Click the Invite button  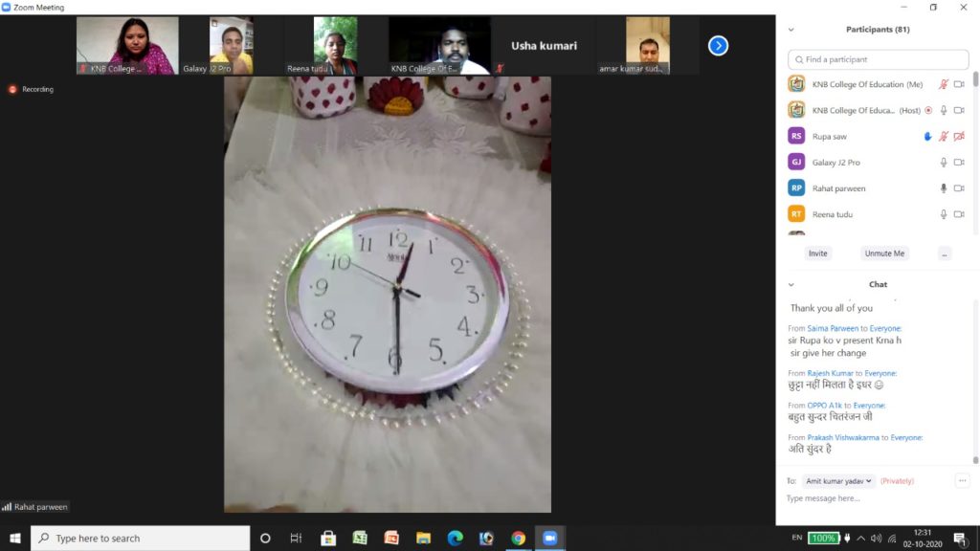(817, 253)
